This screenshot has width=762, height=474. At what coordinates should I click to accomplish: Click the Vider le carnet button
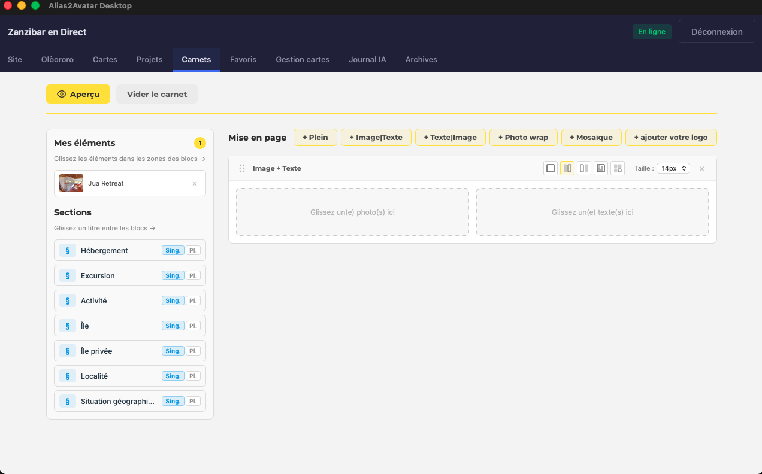point(157,94)
